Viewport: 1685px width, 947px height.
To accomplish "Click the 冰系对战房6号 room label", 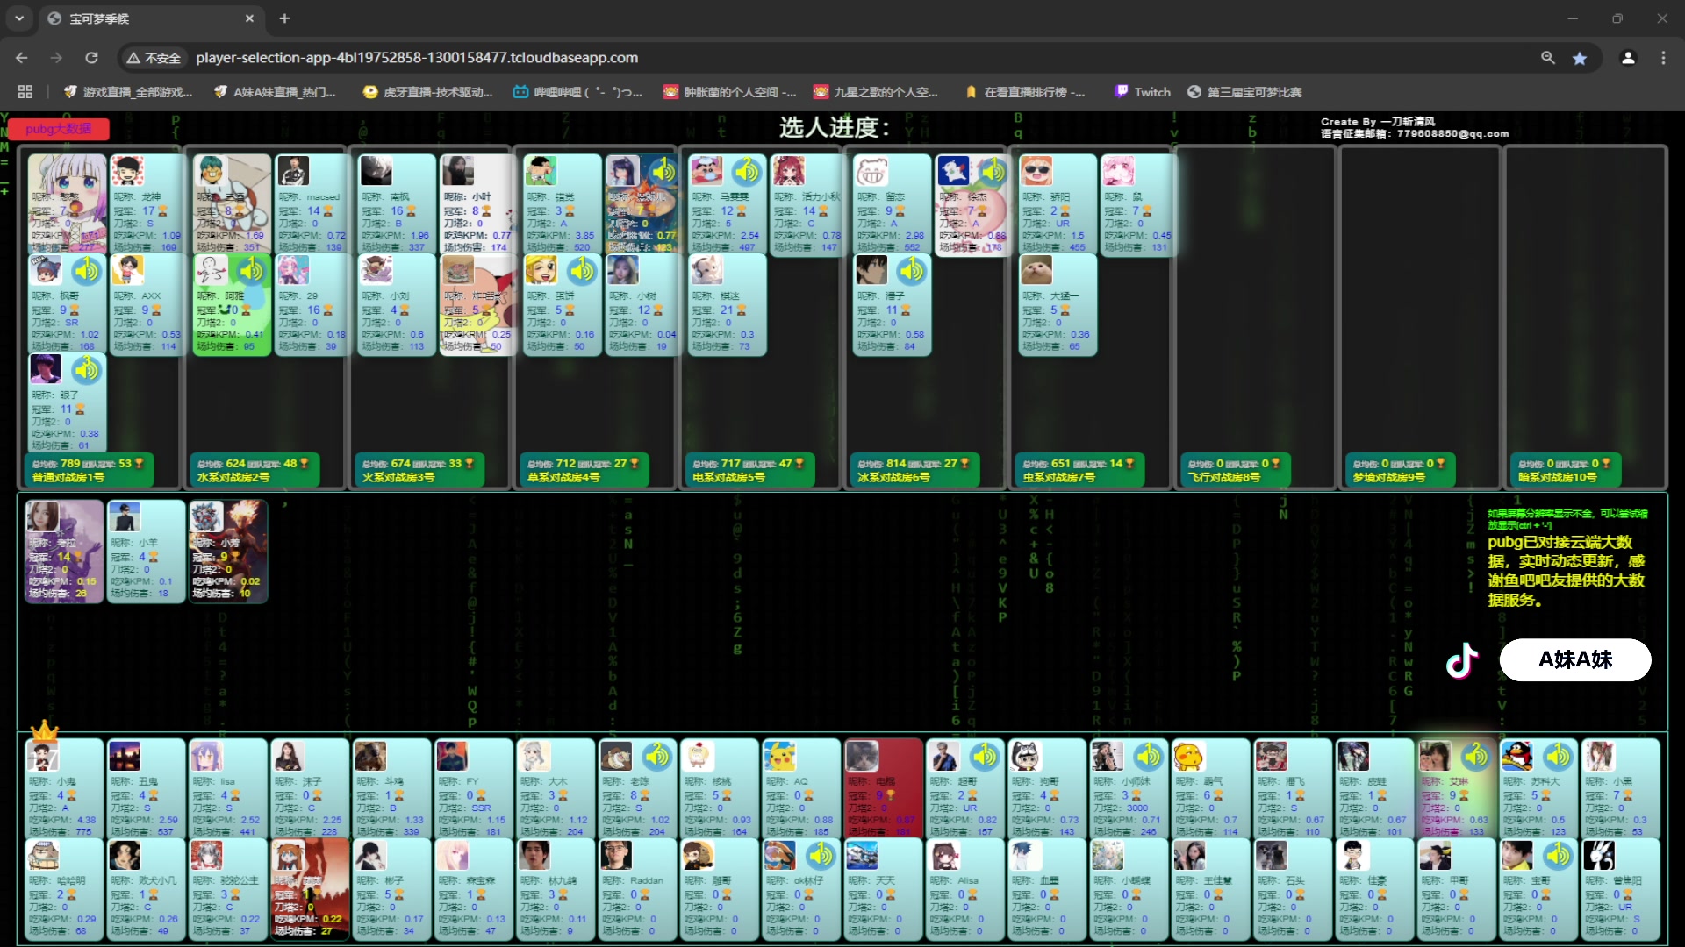I will point(914,470).
